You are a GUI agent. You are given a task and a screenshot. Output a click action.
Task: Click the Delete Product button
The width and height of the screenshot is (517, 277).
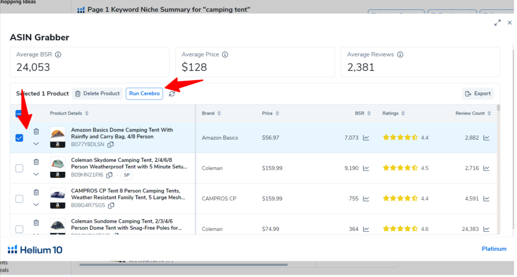(x=97, y=94)
